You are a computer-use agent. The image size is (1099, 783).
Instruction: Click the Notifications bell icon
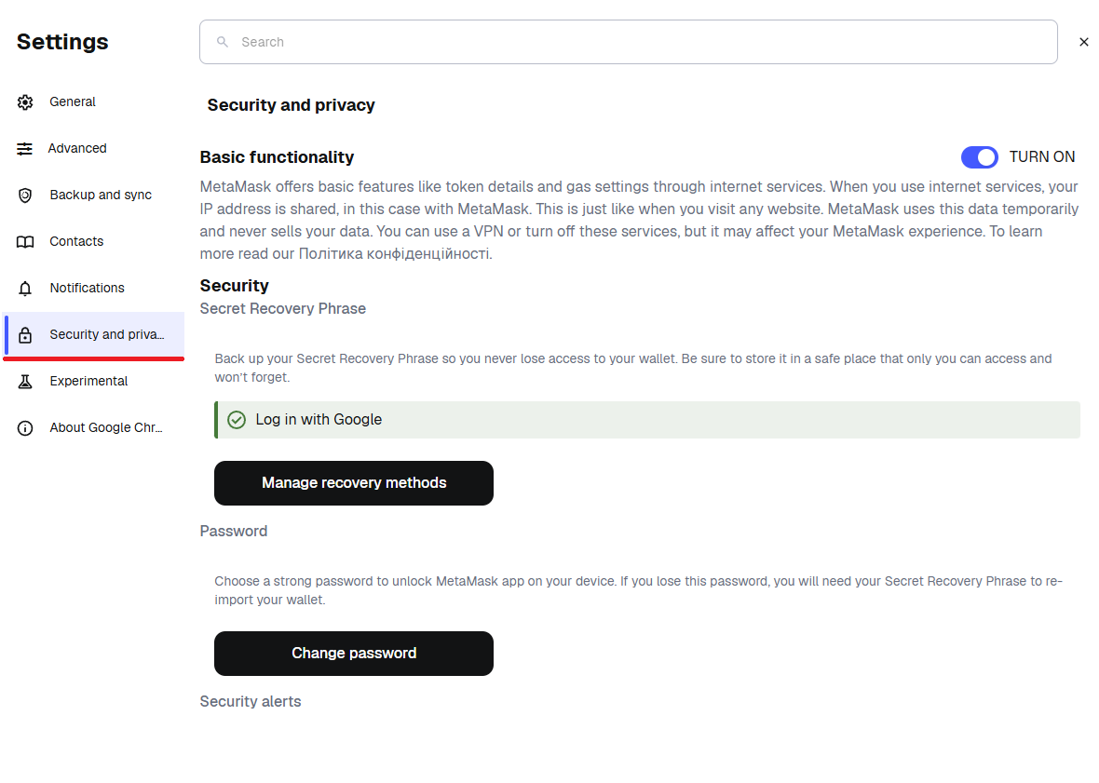[x=25, y=289]
